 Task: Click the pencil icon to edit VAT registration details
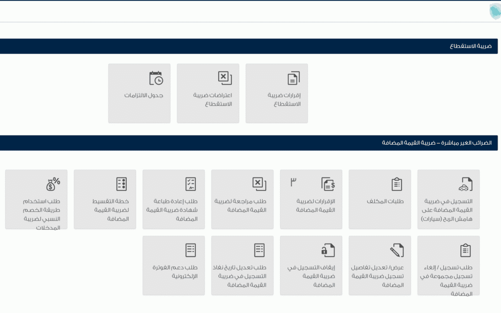pos(397,250)
